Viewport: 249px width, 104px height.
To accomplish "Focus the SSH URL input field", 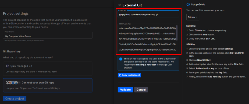I will coord(148,14).
